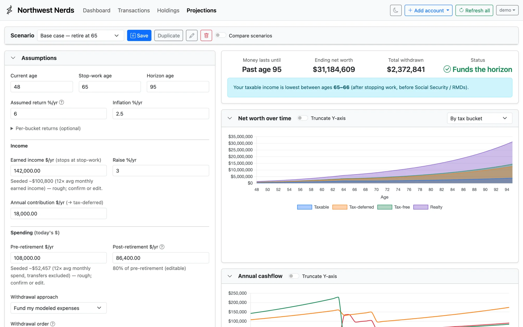Open the By tax bucket dropdown
This screenshot has height=327, width=523.
tap(479, 118)
